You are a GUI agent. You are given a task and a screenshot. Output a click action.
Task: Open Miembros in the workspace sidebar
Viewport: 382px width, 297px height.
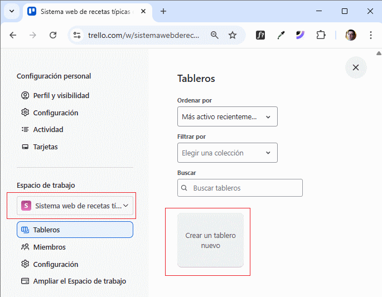pos(49,247)
